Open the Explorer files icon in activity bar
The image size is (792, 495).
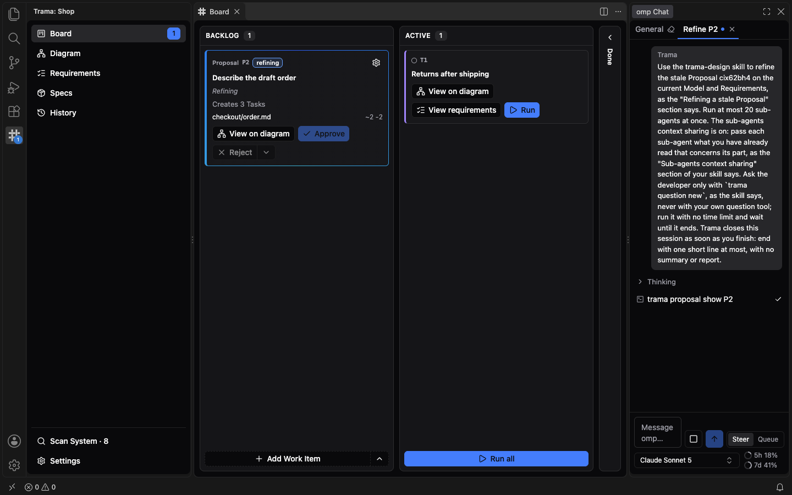(x=14, y=14)
